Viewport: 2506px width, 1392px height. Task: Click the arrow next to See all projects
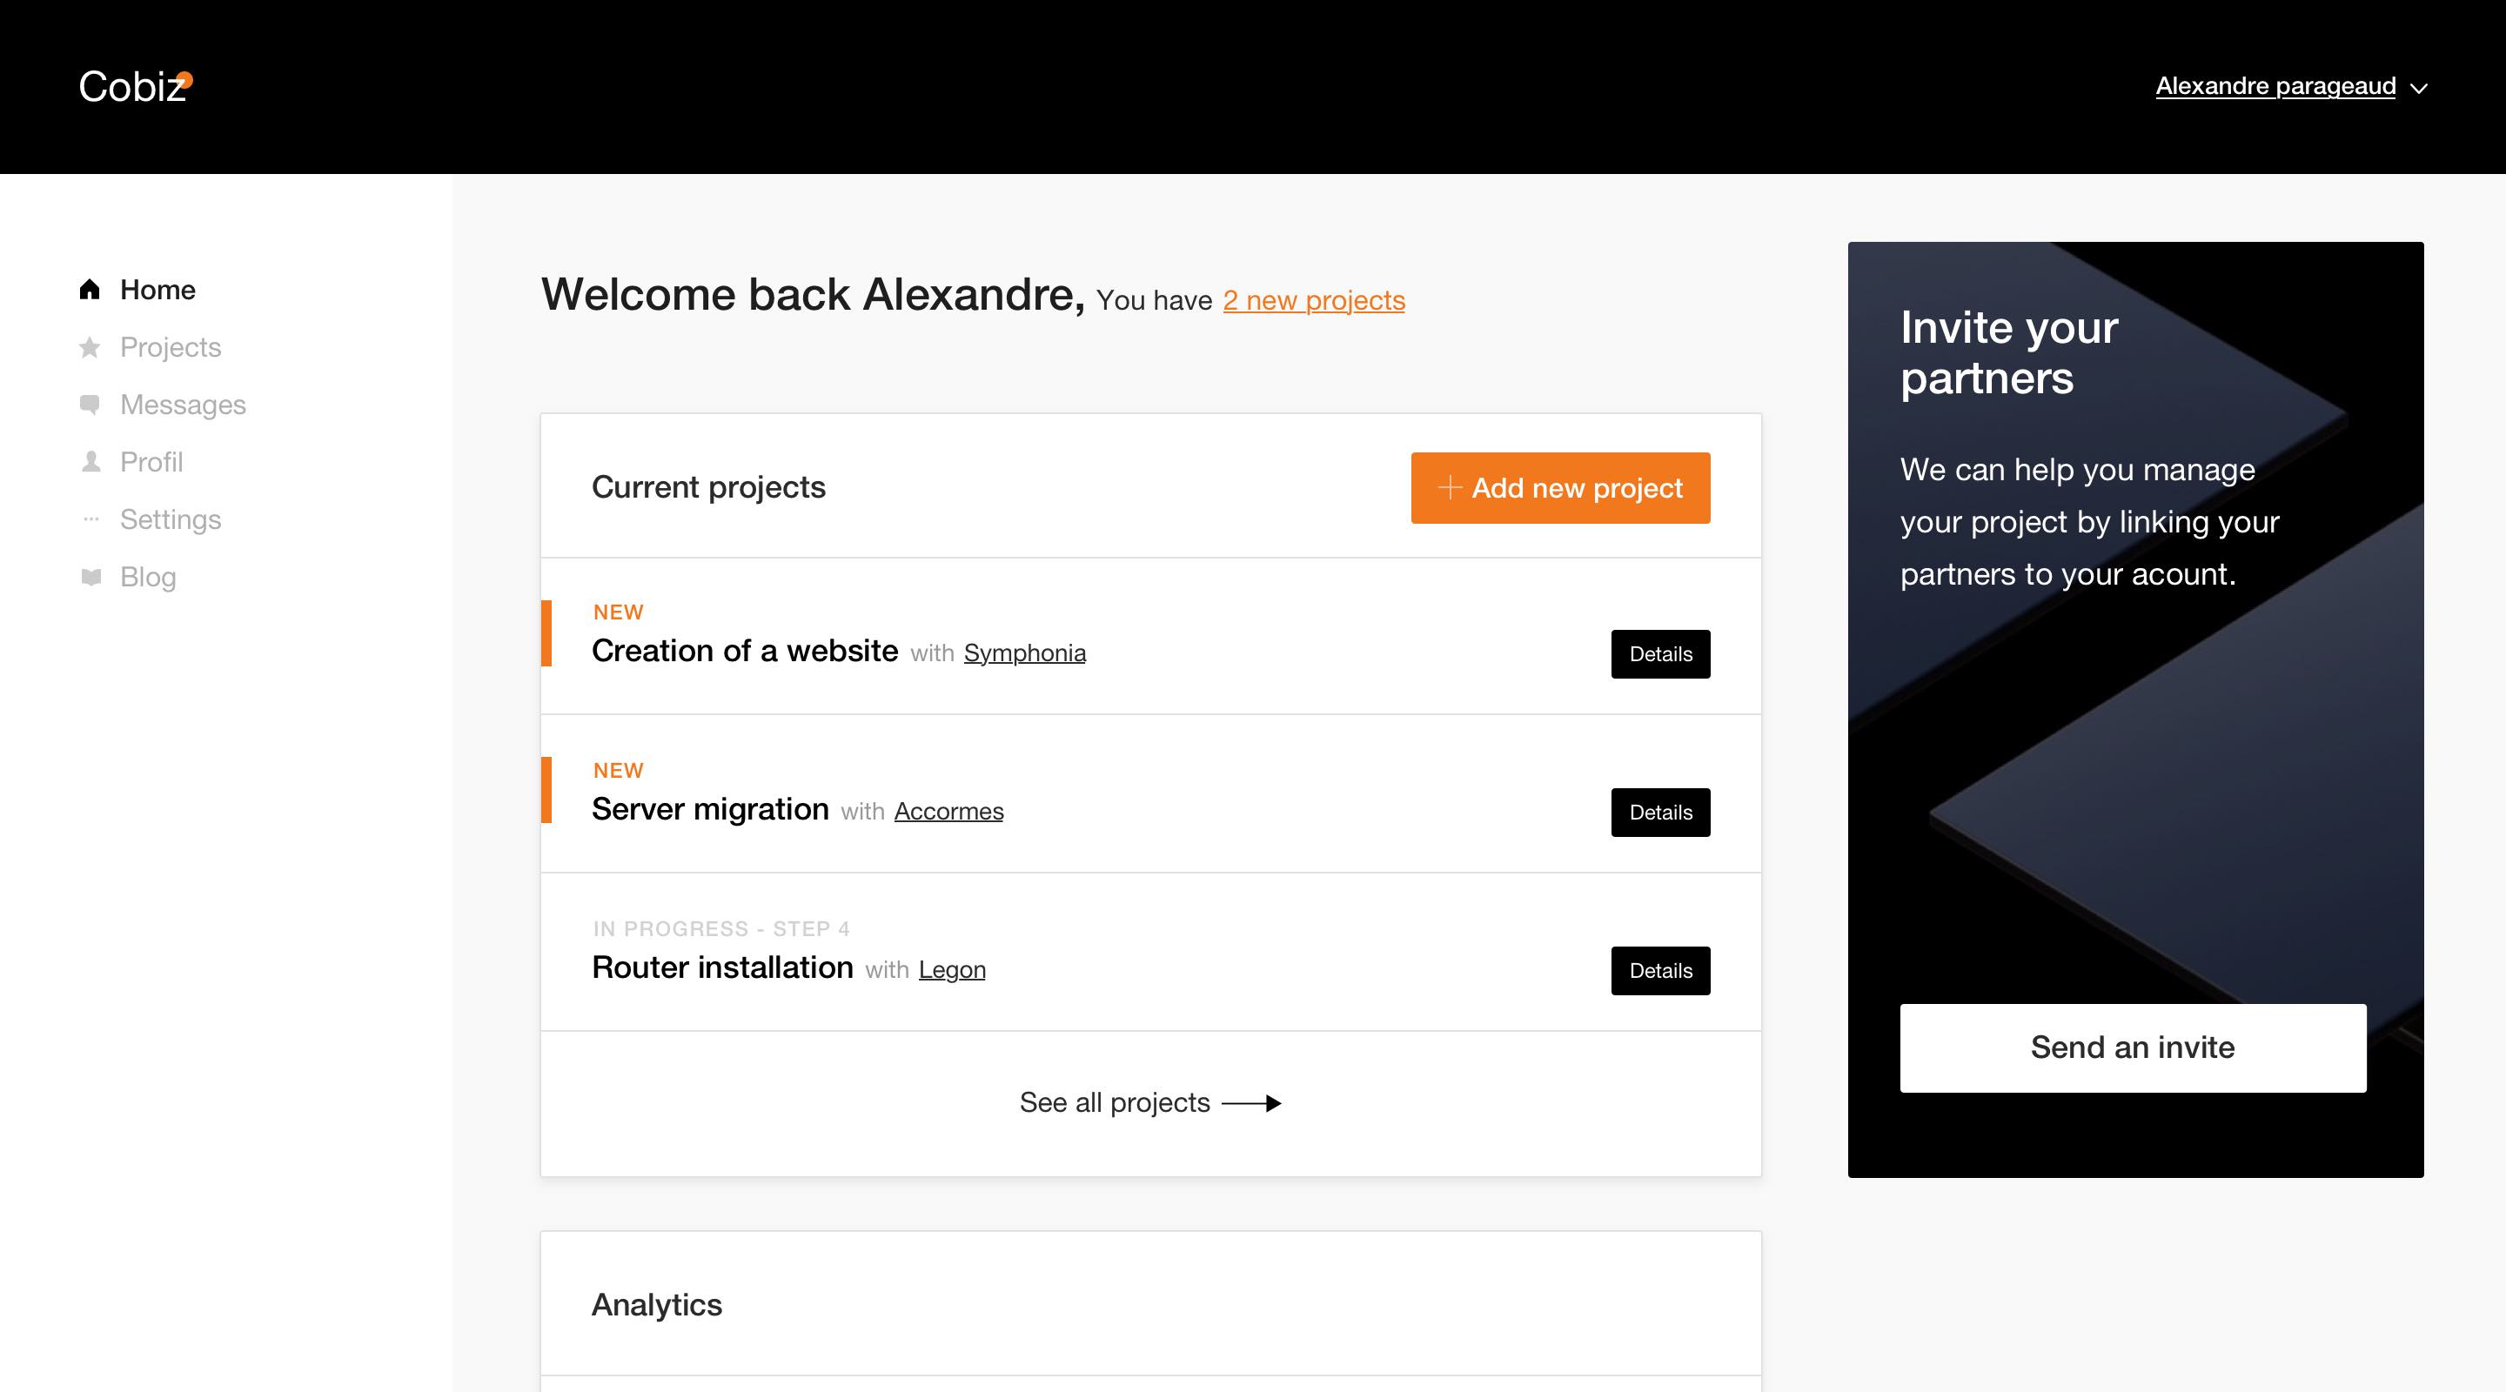tap(1252, 1103)
